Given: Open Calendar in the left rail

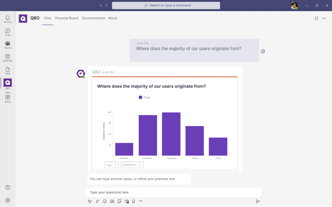Looking at the screenshot, I should 7,58.
